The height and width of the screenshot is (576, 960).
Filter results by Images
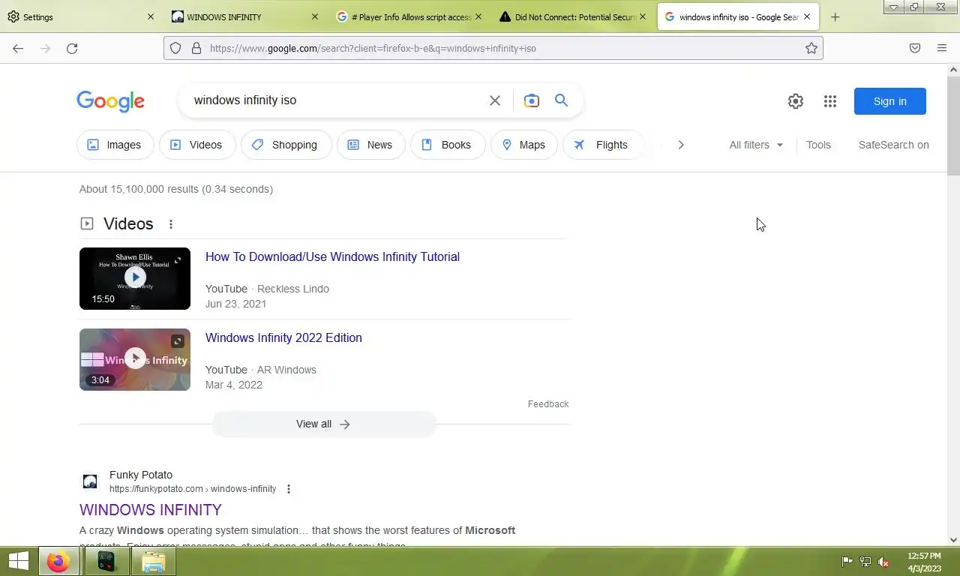point(115,145)
